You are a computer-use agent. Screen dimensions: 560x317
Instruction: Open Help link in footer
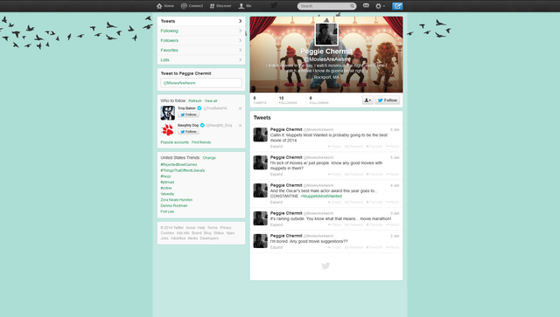point(201,228)
